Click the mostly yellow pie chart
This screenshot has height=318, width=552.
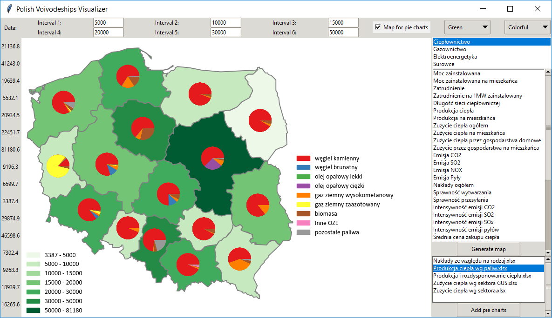(x=58, y=166)
